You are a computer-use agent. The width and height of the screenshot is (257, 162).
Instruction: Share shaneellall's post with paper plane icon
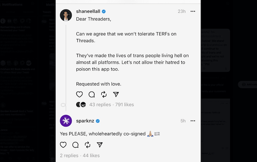[x=116, y=95]
